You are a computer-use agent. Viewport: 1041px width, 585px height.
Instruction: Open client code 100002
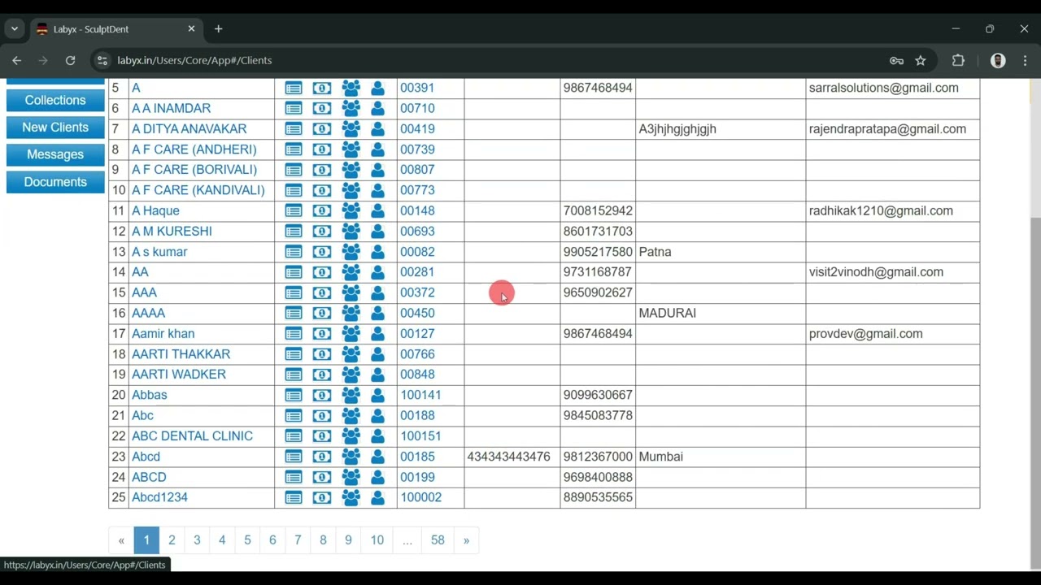coord(421,497)
